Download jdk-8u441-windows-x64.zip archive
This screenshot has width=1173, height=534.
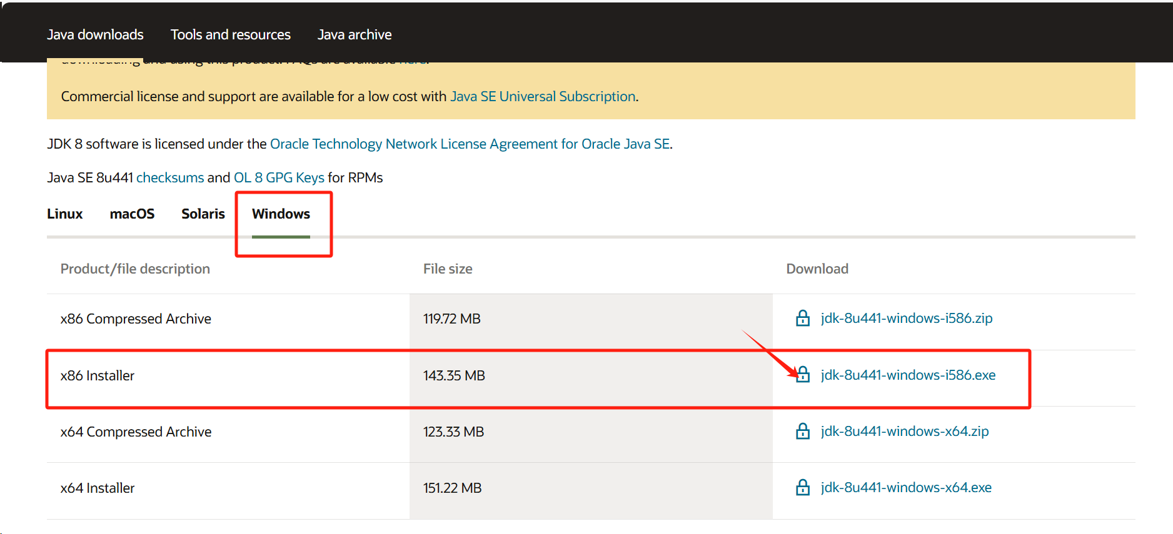click(x=905, y=432)
